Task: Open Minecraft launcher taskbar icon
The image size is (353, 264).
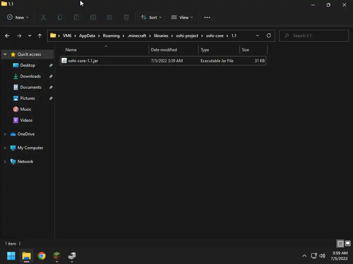Action: [57, 256]
